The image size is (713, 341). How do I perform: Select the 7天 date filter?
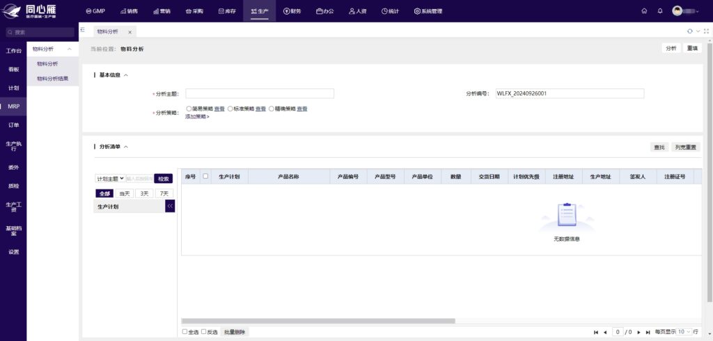tap(164, 193)
